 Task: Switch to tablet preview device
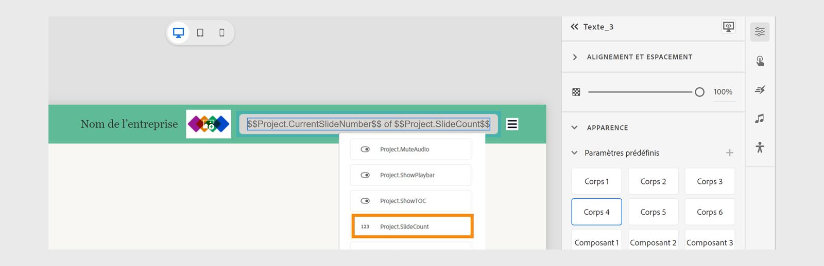(200, 33)
